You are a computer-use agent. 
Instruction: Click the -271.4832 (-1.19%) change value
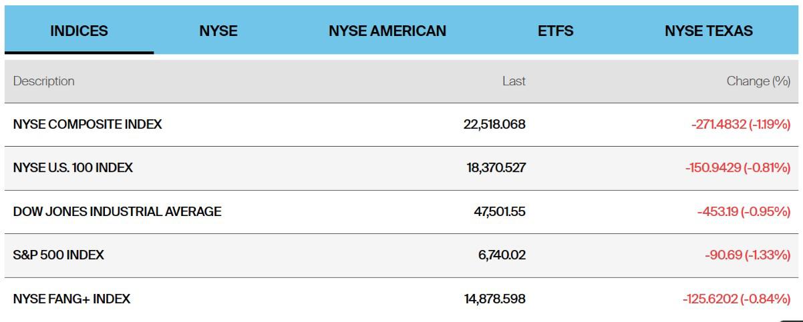click(741, 124)
